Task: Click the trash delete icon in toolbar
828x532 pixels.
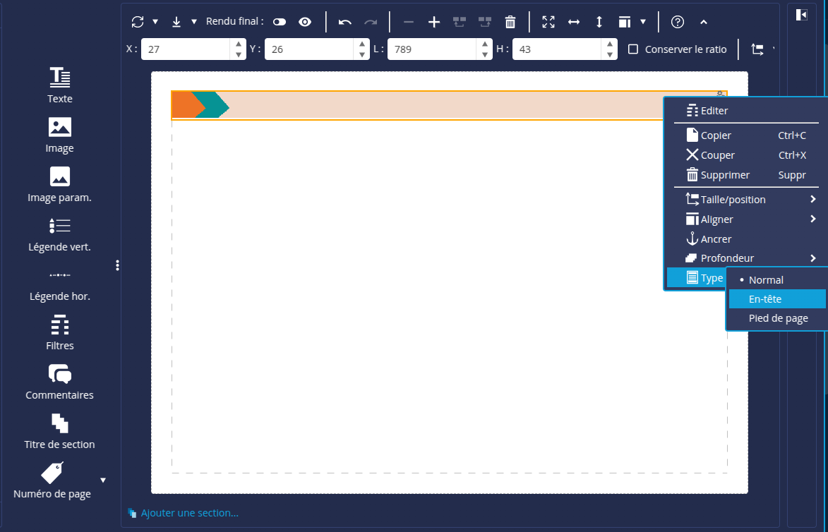Action: [x=510, y=22]
